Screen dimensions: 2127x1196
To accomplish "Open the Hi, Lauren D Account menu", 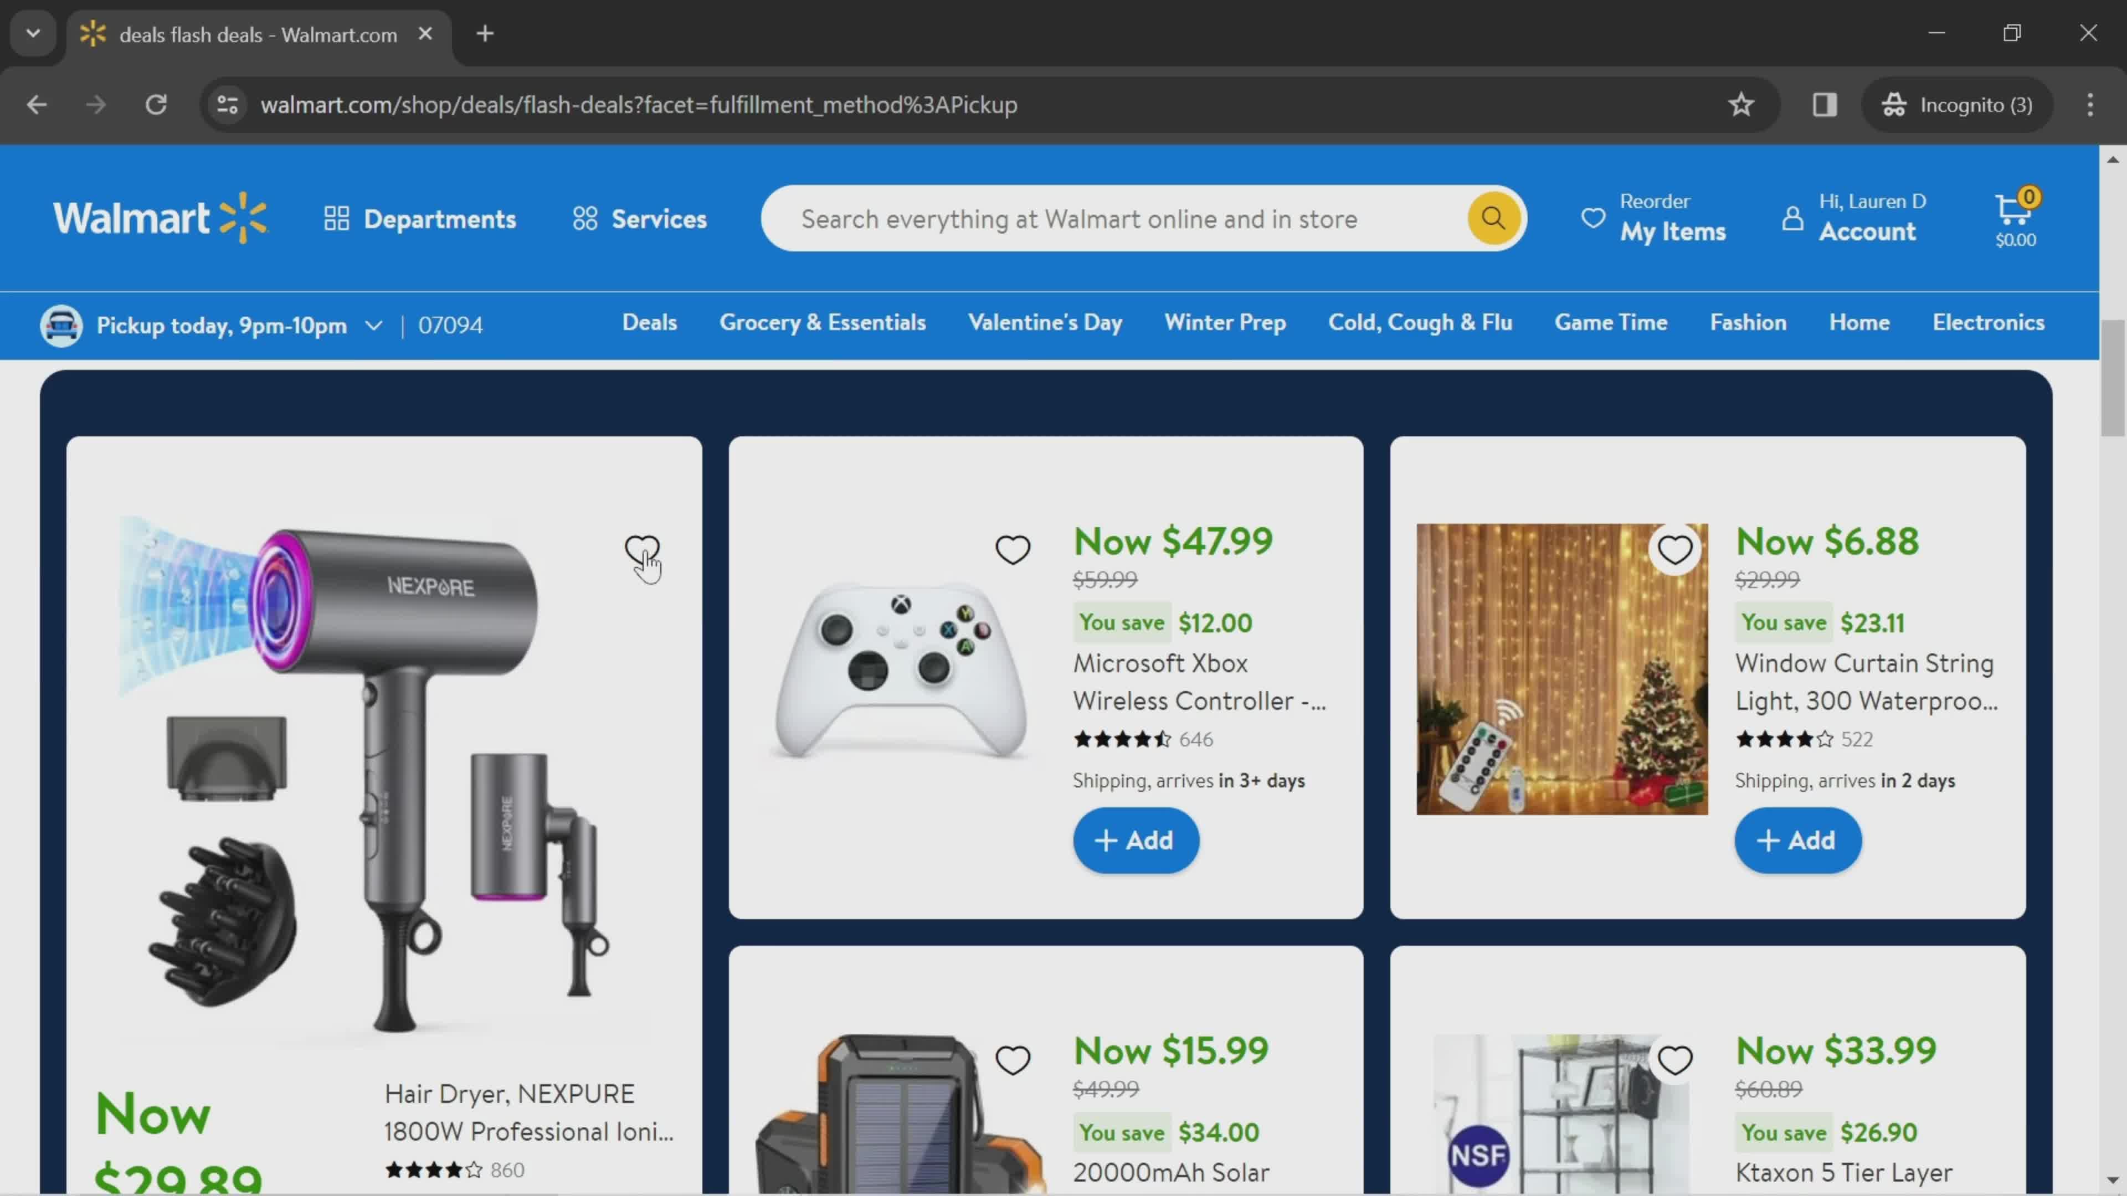I will tap(1854, 219).
